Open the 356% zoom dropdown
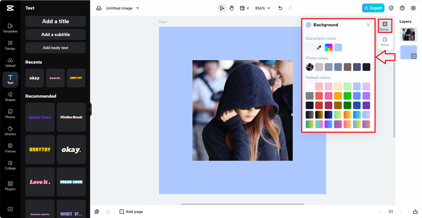 point(262,8)
